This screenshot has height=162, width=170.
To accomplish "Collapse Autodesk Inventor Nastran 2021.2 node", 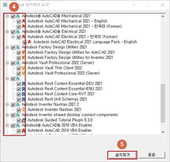I will pyautogui.click(x=7, y=105).
